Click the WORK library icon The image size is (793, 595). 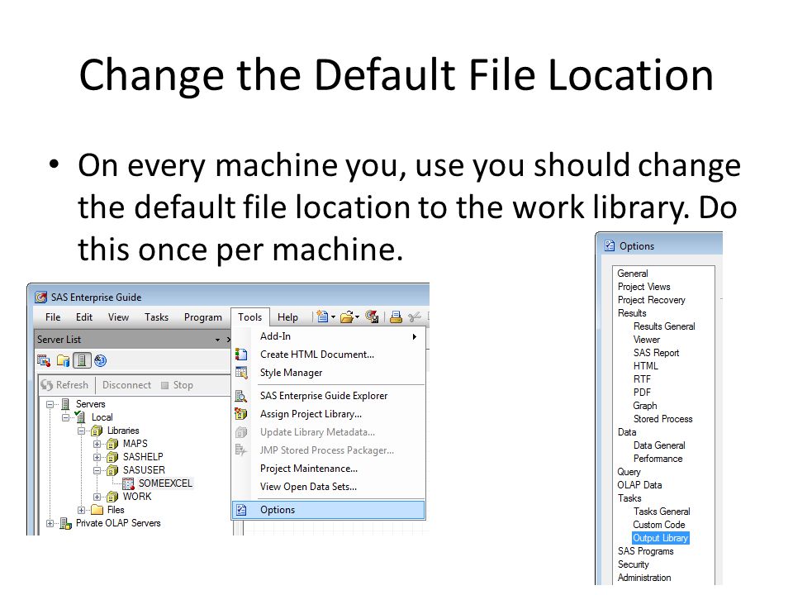click(x=112, y=497)
